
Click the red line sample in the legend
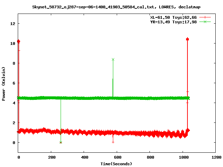pyautogui.click(x=205, y=17)
